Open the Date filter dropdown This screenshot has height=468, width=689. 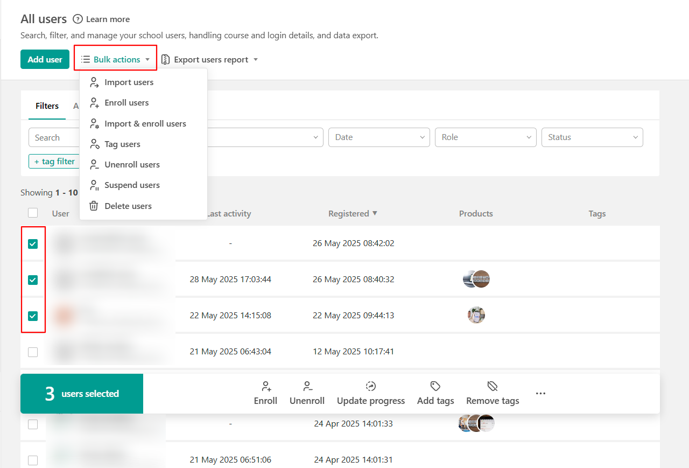379,137
